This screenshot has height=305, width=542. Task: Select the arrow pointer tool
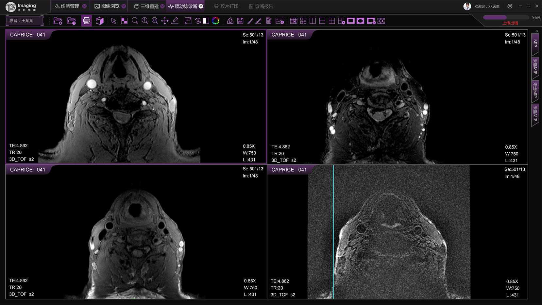113,21
